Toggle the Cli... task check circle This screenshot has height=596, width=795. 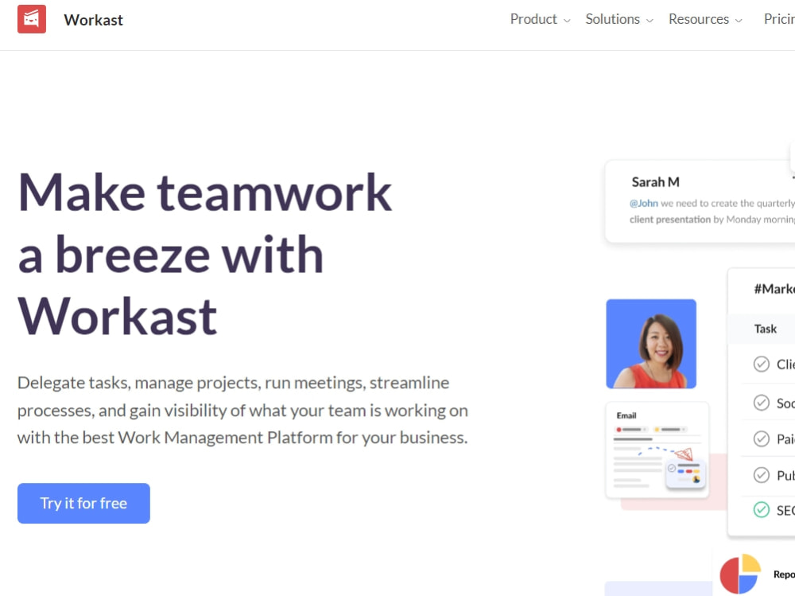click(761, 364)
